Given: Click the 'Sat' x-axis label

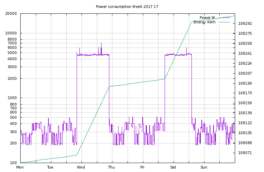Looking at the screenshot, I should (x=173, y=167).
